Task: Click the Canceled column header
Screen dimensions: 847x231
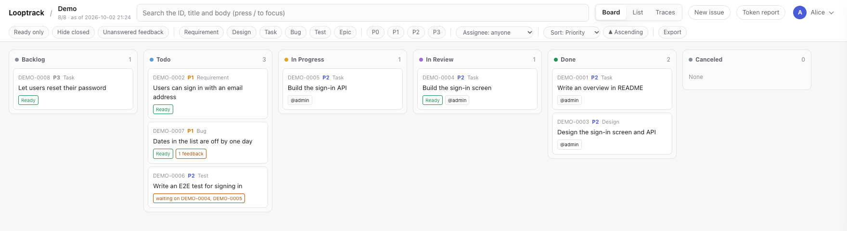Action: [747, 60]
